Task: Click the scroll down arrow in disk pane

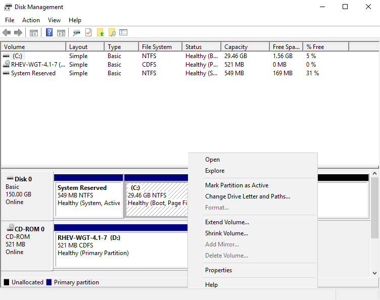Action: (x=374, y=273)
